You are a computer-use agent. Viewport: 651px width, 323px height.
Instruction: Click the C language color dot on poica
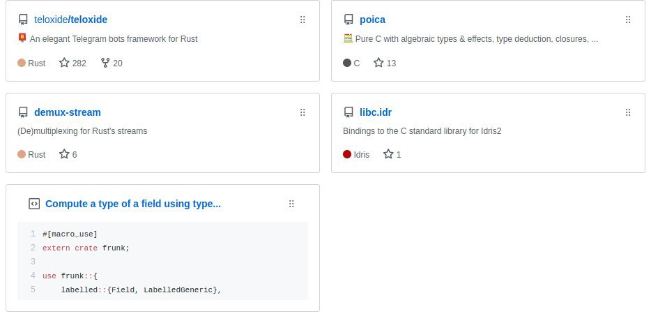(347, 63)
